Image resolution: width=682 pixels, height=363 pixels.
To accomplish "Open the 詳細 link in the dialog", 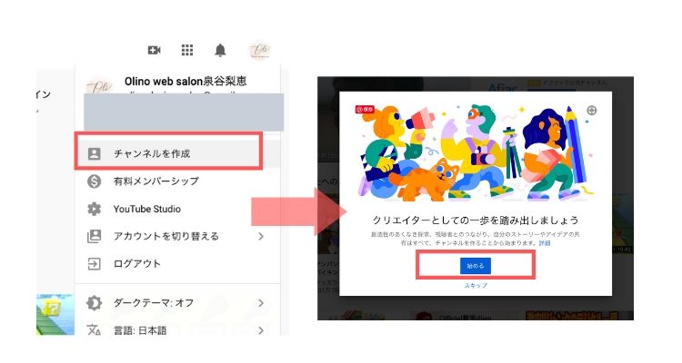I will click(545, 243).
